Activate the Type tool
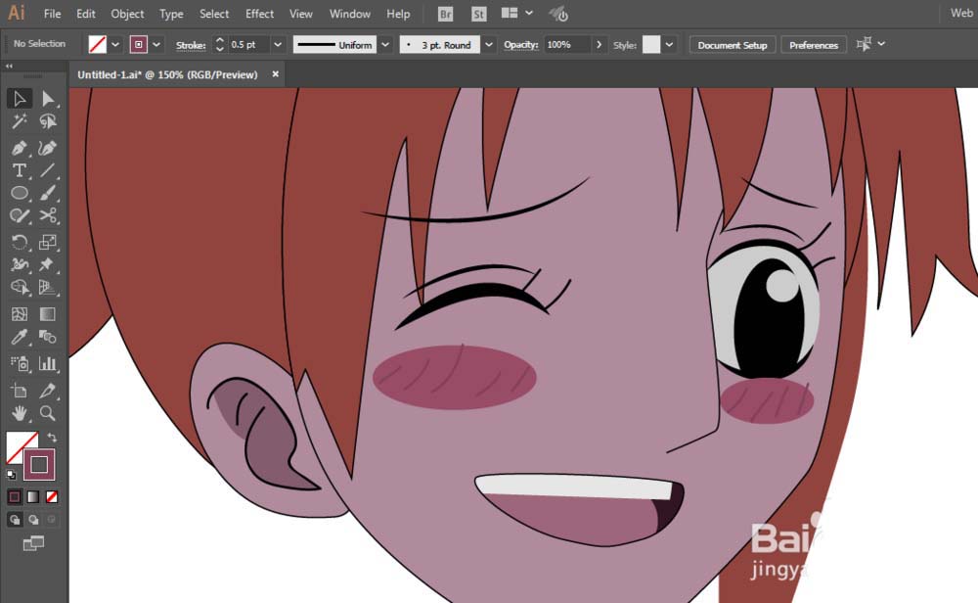 (20, 170)
